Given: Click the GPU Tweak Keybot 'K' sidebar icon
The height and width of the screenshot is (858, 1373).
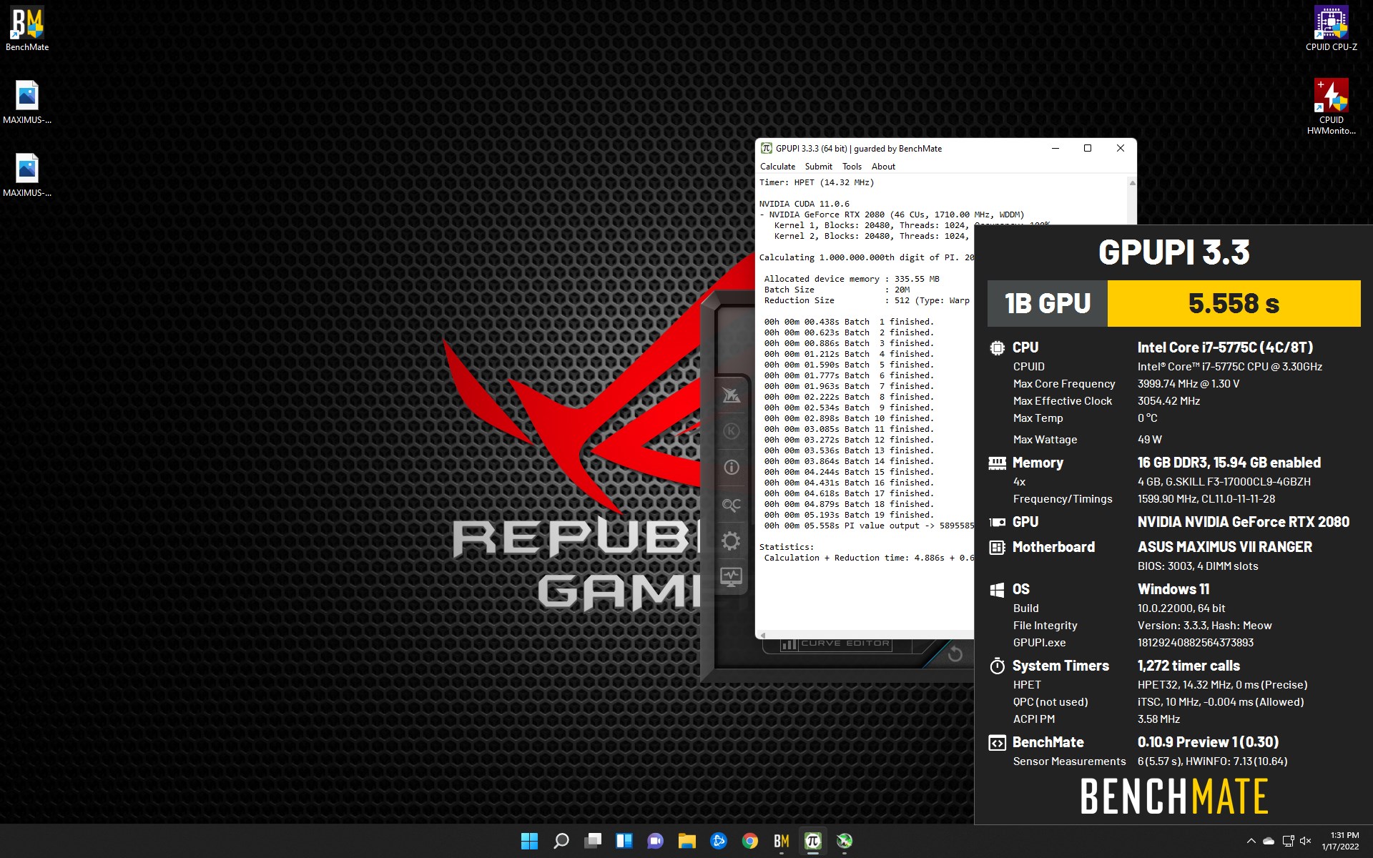Looking at the screenshot, I should (731, 431).
